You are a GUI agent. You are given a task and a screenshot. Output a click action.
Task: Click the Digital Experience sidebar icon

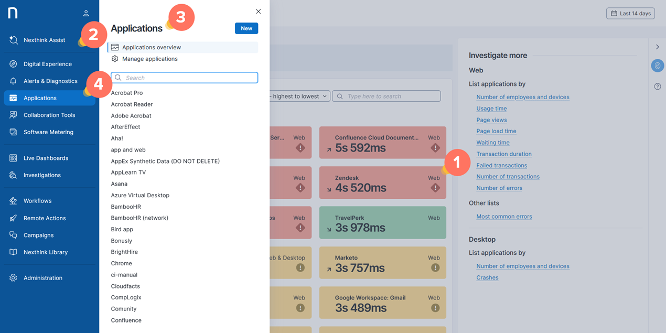pos(13,64)
